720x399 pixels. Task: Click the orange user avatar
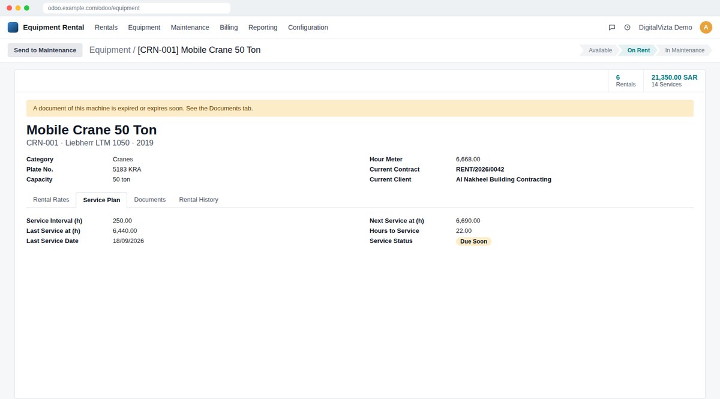coord(706,27)
